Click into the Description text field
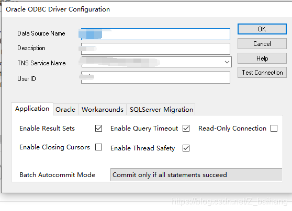292x211 pixels. pyautogui.click(x=155, y=49)
